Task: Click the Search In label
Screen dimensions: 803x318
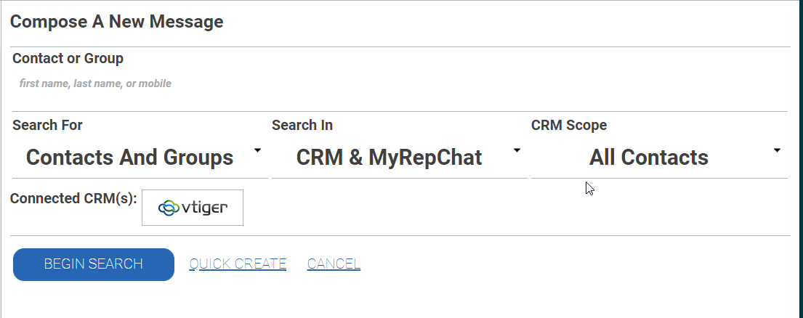Action: pos(302,125)
